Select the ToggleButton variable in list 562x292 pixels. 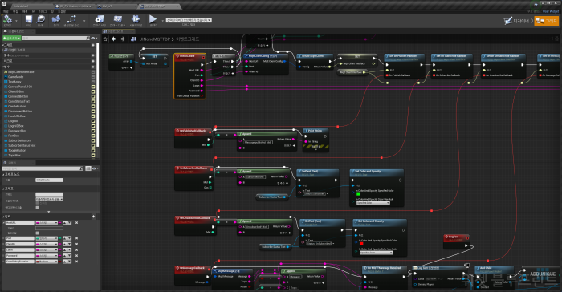coord(17,151)
